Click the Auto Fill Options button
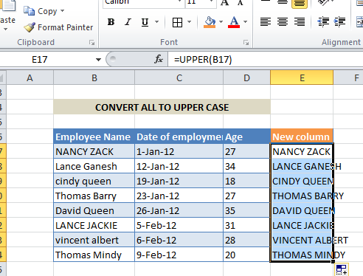 coord(342,269)
